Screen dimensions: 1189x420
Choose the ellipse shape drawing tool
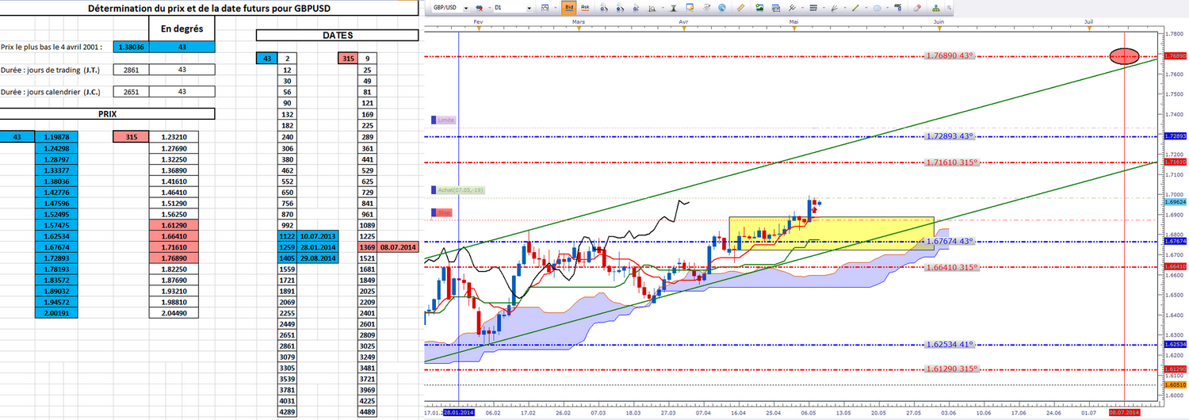tap(877, 7)
